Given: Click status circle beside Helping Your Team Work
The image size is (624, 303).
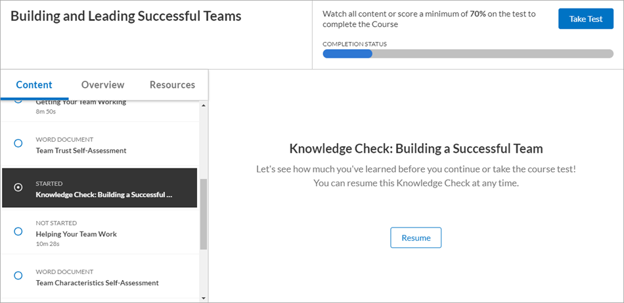Looking at the screenshot, I should [18, 232].
